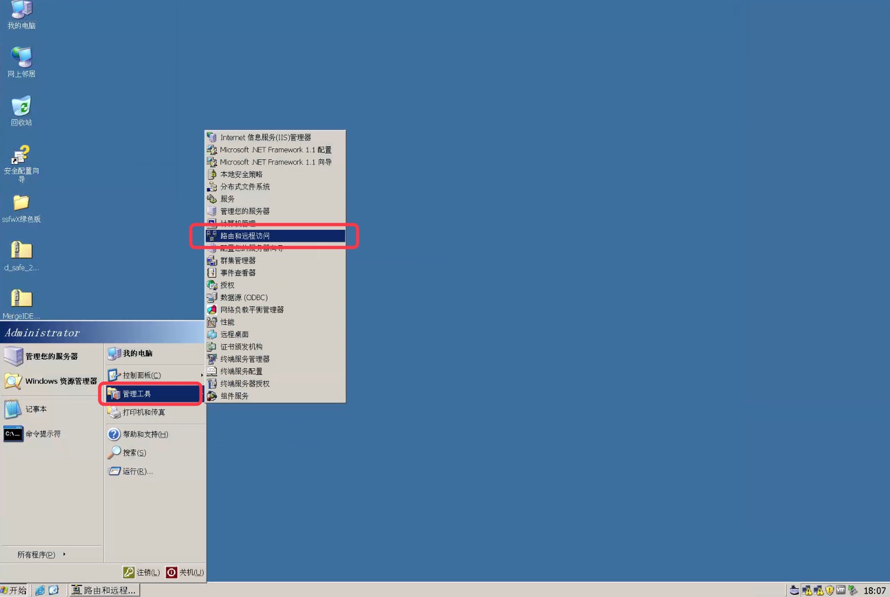The image size is (890, 597).
Task: Open Network Neighborhood desktop icon
Action: pyautogui.click(x=21, y=62)
